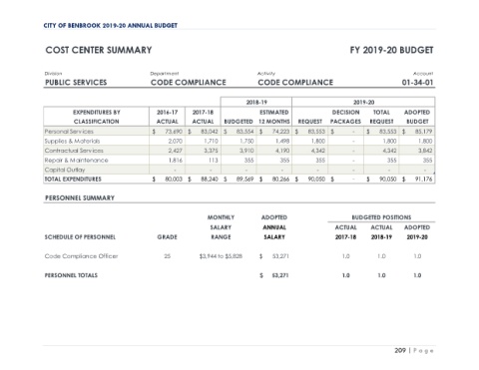The width and height of the screenshot is (479, 370).
Task: Click the Repair & Maintenance row label
Action: point(77,161)
